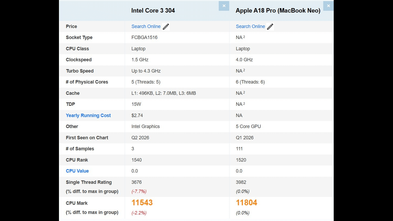Click the 5 Core GPU value
The width and height of the screenshot is (393, 221).
pyautogui.click(x=248, y=127)
